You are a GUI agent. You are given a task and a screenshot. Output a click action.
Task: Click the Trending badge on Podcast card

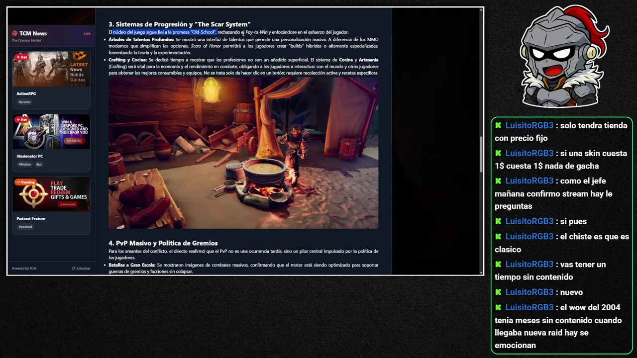(x=25, y=182)
